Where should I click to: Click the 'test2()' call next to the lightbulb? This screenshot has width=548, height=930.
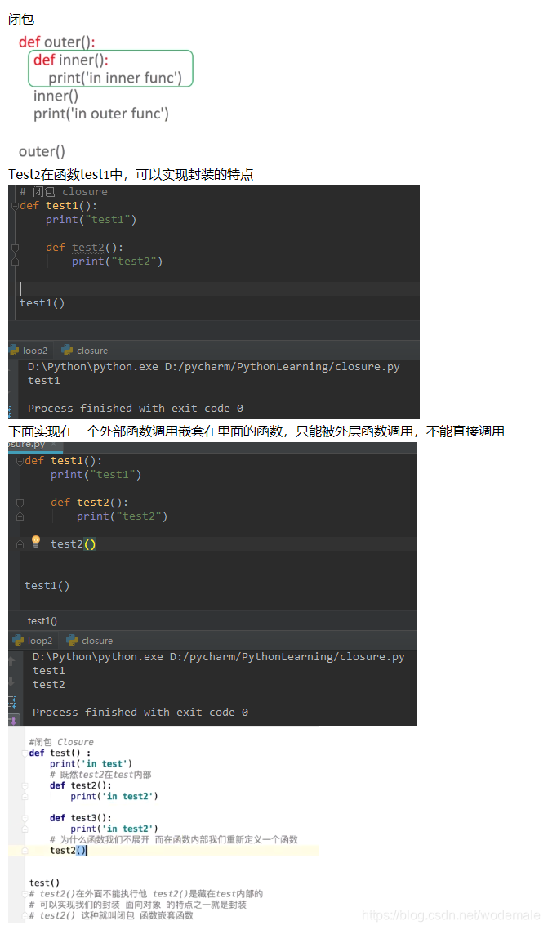click(73, 544)
